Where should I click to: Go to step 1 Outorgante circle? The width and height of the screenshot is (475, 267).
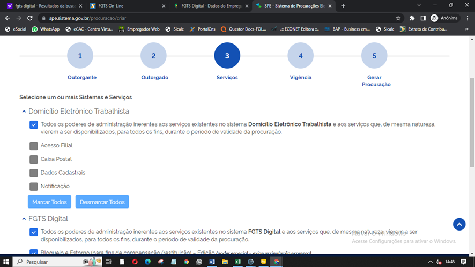click(80, 56)
